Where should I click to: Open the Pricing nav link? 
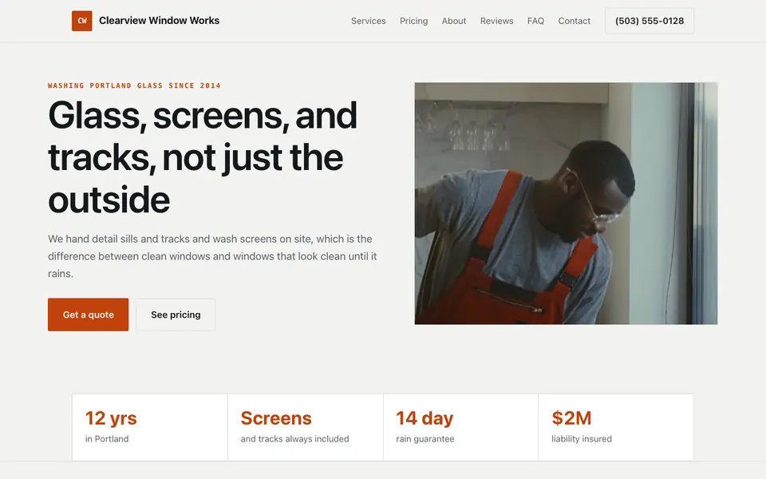pos(414,21)
